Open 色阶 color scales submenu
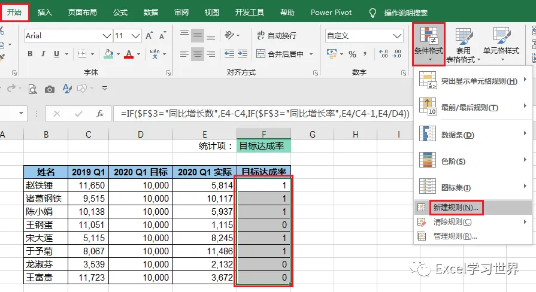536x292 pixels. pos(473,161)
